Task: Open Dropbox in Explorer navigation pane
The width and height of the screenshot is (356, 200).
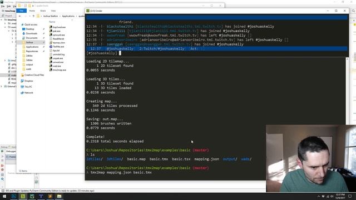Action: coord(28,81)
